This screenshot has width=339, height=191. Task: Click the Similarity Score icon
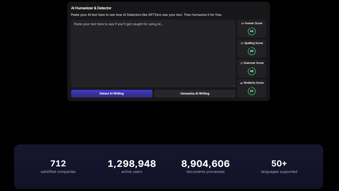241,83
